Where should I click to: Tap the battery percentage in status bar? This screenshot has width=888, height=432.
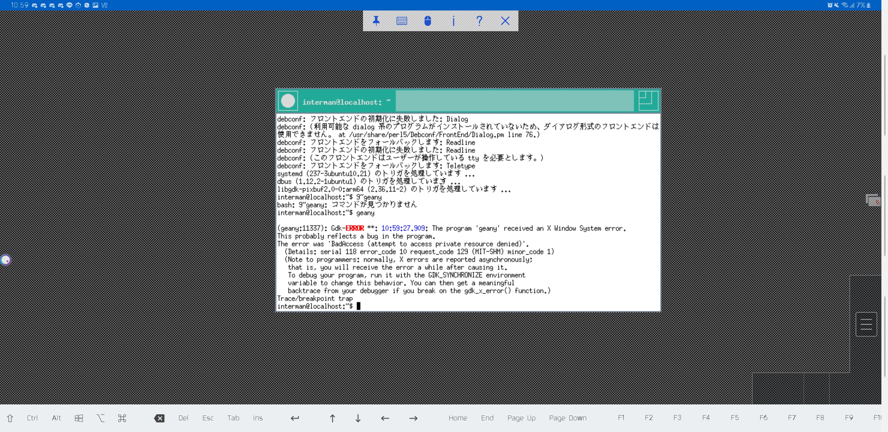coord(861,5)
